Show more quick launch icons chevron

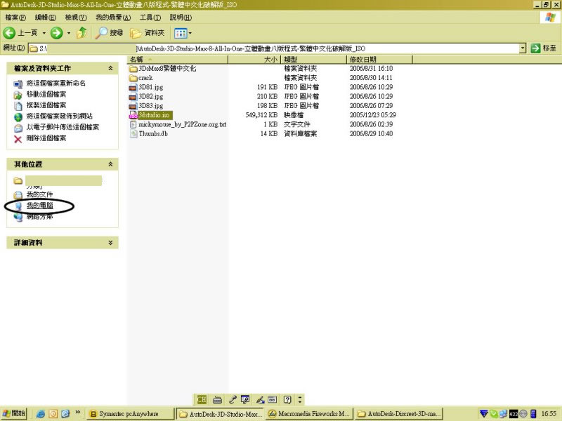[77, 413]
